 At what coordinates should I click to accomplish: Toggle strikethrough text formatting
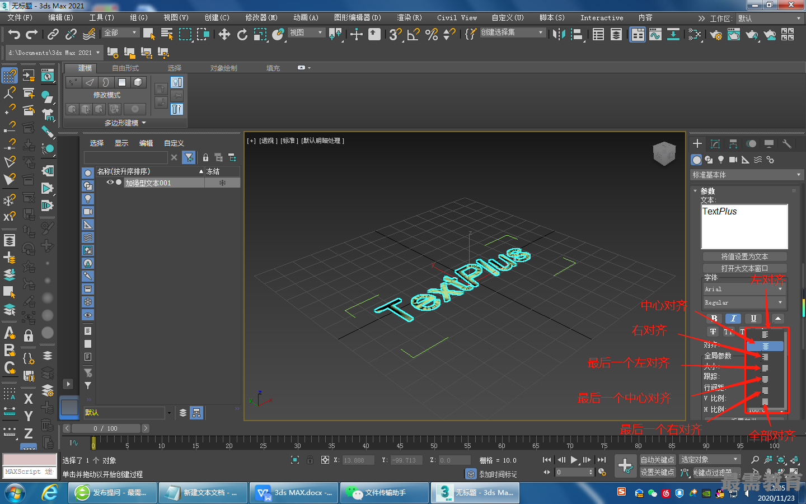(713, 332)
